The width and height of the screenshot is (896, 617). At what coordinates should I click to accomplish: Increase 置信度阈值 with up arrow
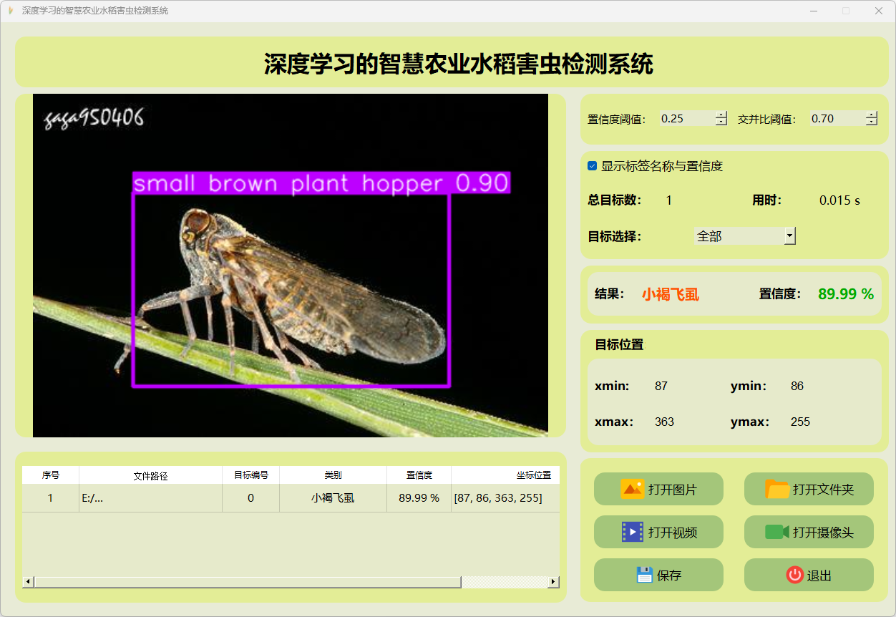[x=721, y=115]
